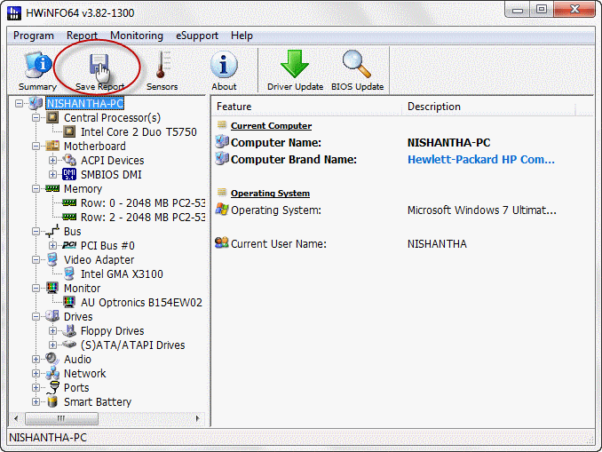The width and height of the screenshot is (602, 452).
Task: Click the Floppy Drives icon
Action: click(x=69, y=330)
